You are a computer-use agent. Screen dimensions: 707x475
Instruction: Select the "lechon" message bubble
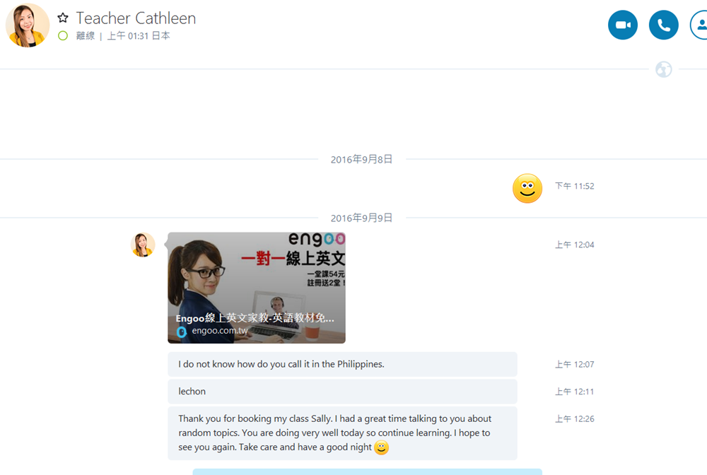pos(342,392)
